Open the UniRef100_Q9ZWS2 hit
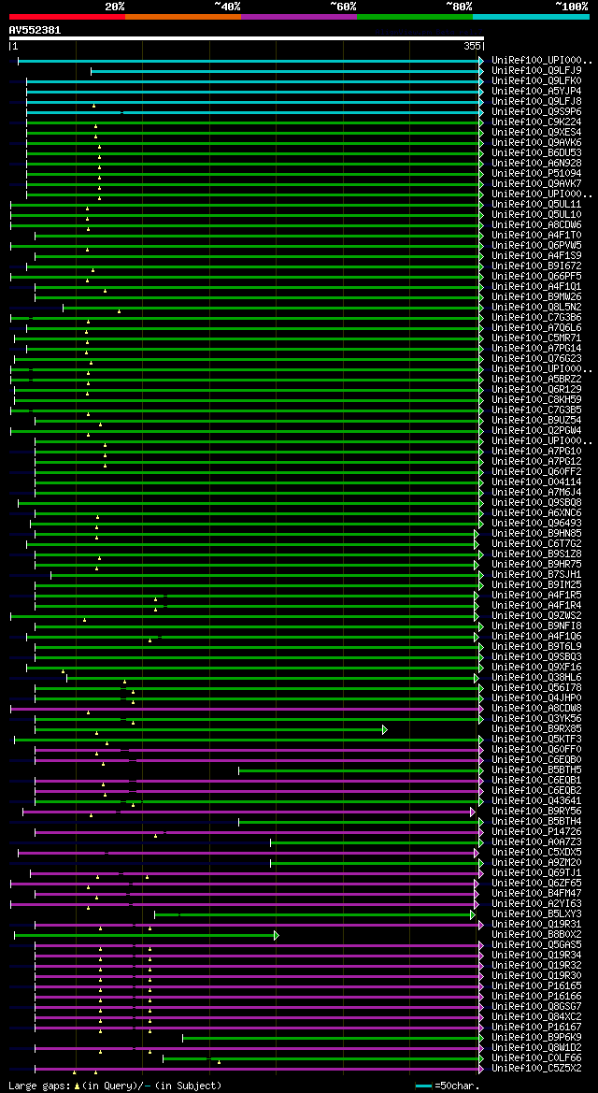This screenshot has height=1093, width=598. 536,615
